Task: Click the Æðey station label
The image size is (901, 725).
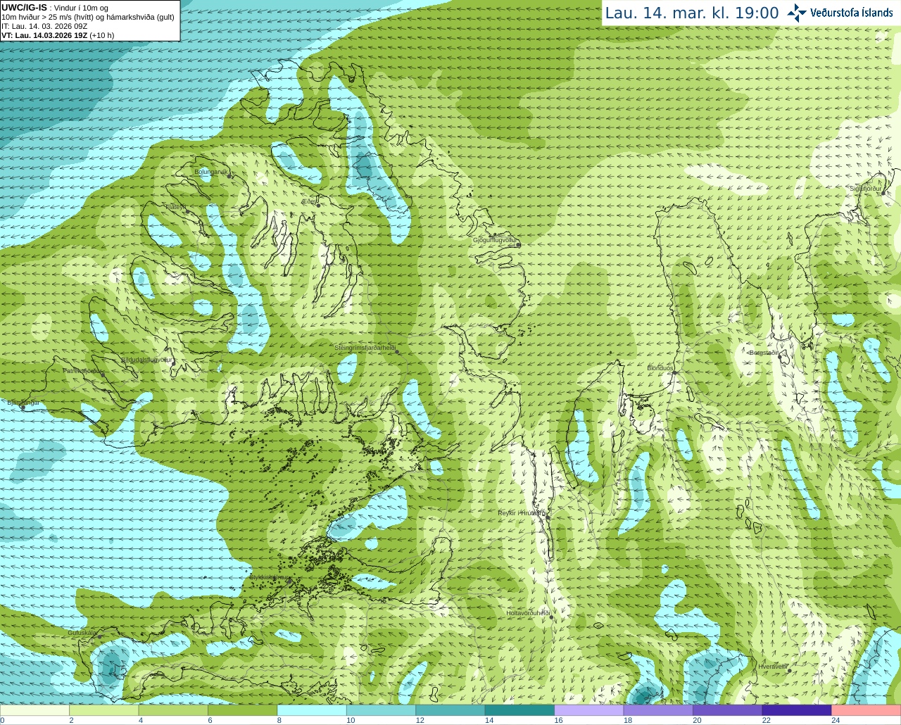Action: (x=309, y=201)
